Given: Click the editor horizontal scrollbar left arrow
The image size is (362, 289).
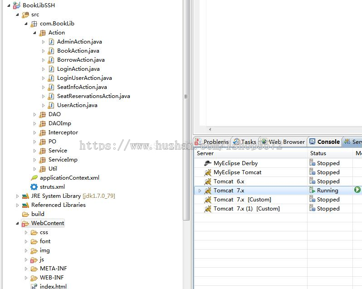Looking at the screenshot, I should point(210,129).
